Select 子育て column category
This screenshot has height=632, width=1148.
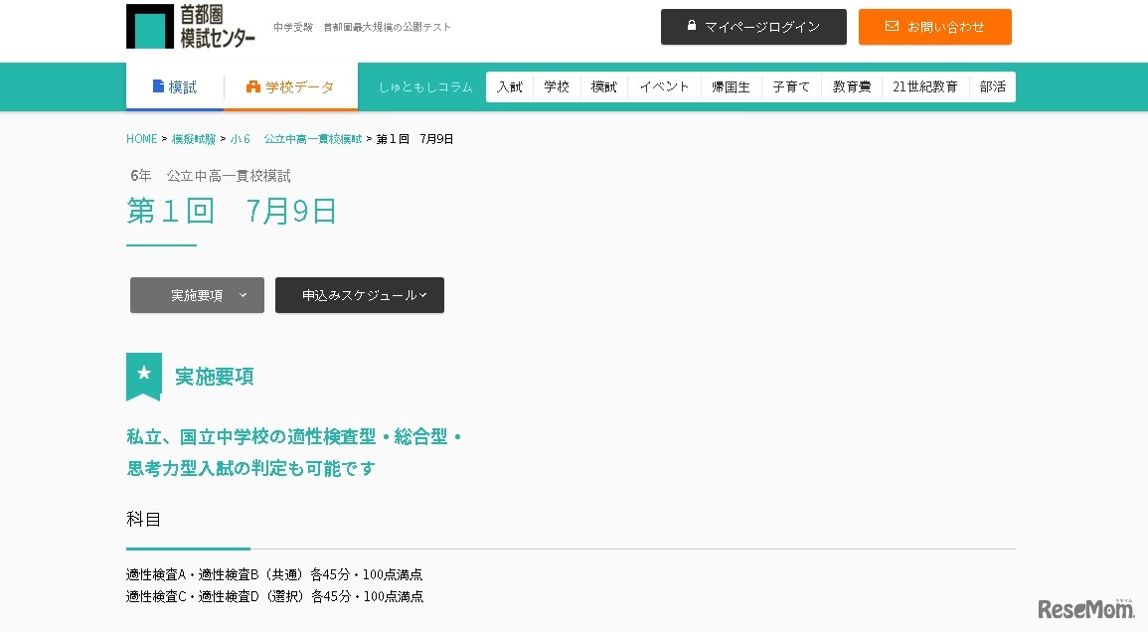(x=791, y=87)
